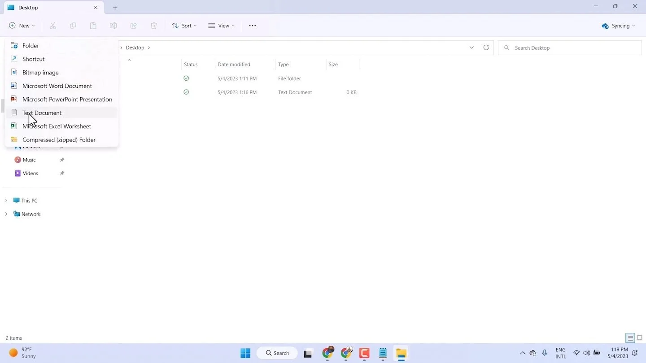Create a Microsoft Word Document
Screen dimensions: 646x363
pos(61,86)
